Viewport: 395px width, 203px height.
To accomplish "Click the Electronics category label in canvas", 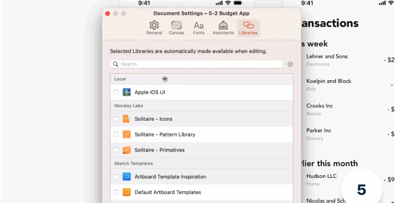I will 318,64.
